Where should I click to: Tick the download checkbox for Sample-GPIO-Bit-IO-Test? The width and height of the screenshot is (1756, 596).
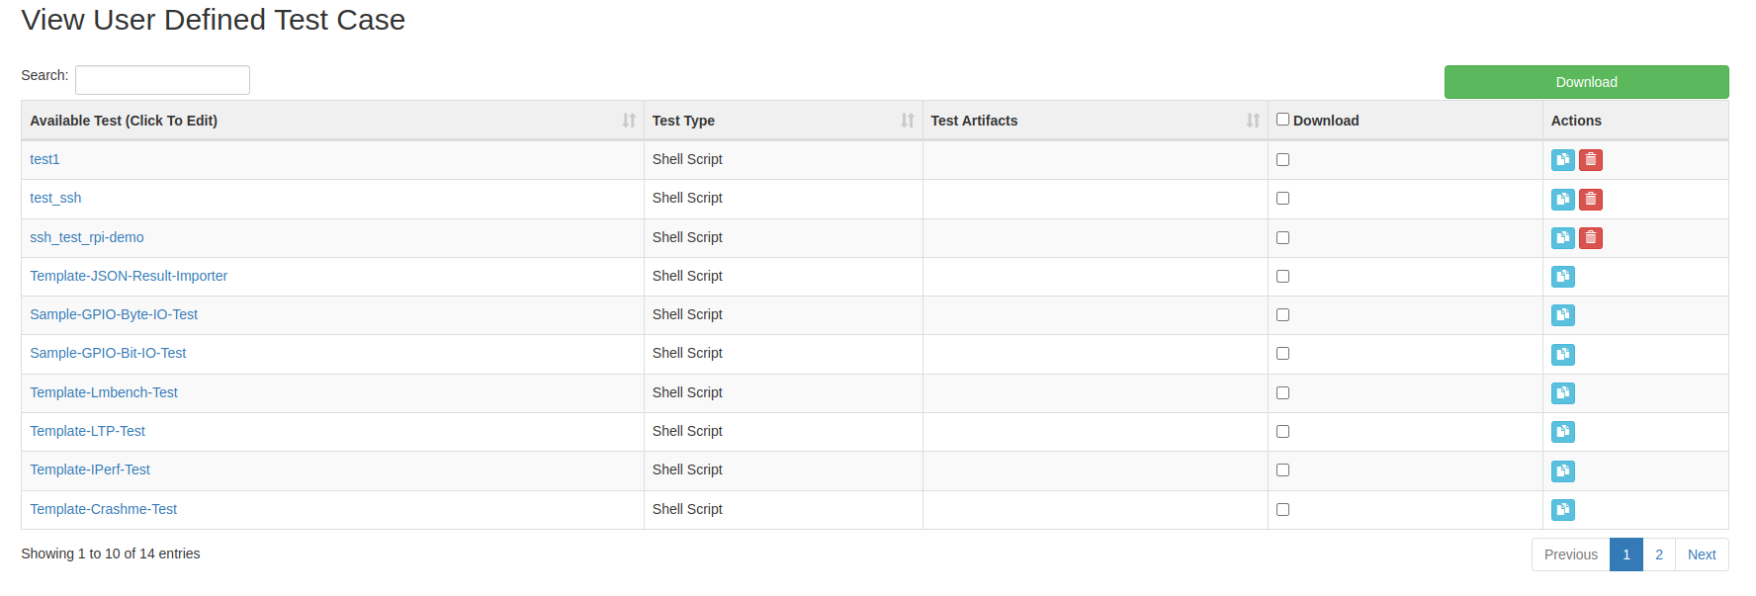[x=1282, y=354]
